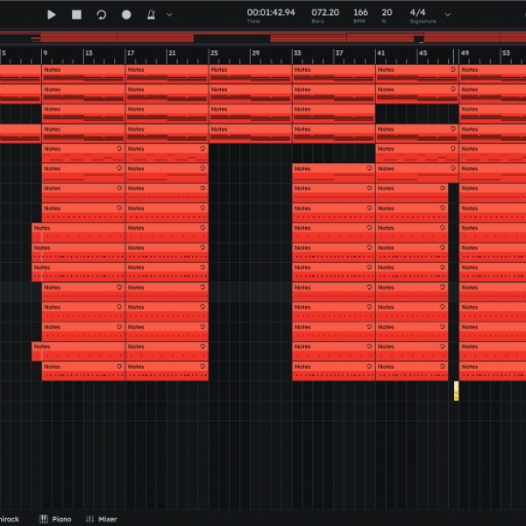The width and height of the screenshot is (526, 526).
Task: Click loop icon on sixth-track clip at bar 33
Action: (369, 168)
